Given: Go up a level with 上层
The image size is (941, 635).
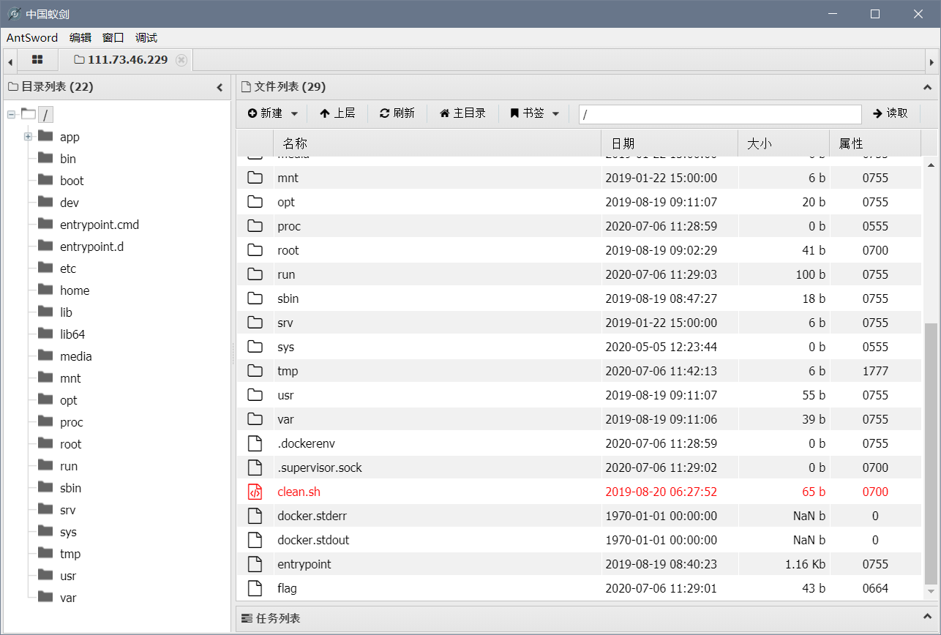Looking at the screenshot, I should [x=337, y=113].
